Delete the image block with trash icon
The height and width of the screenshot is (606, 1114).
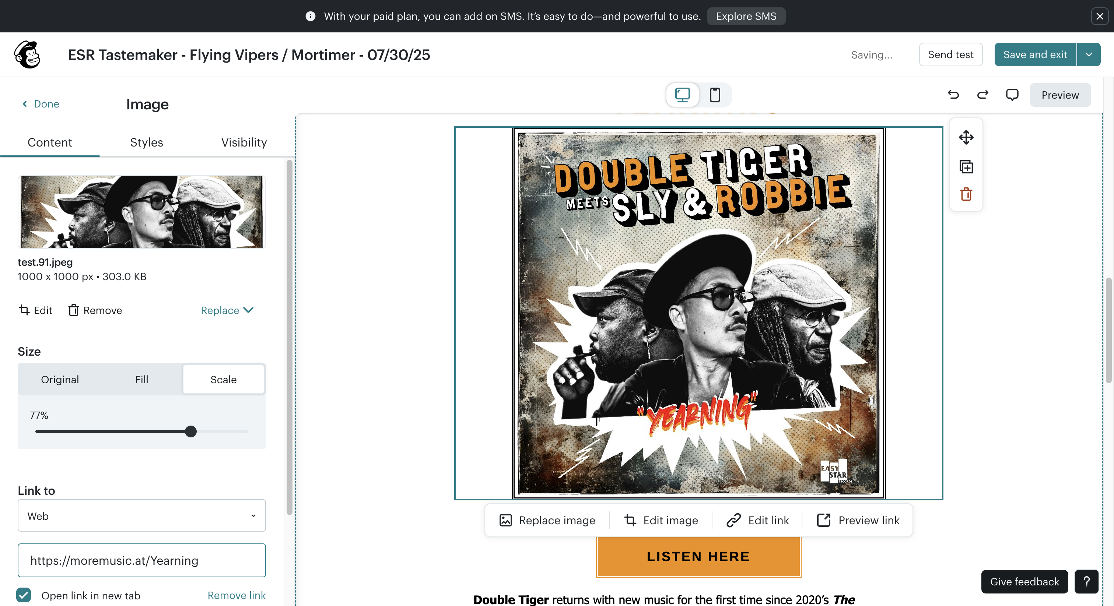[966, 194]
